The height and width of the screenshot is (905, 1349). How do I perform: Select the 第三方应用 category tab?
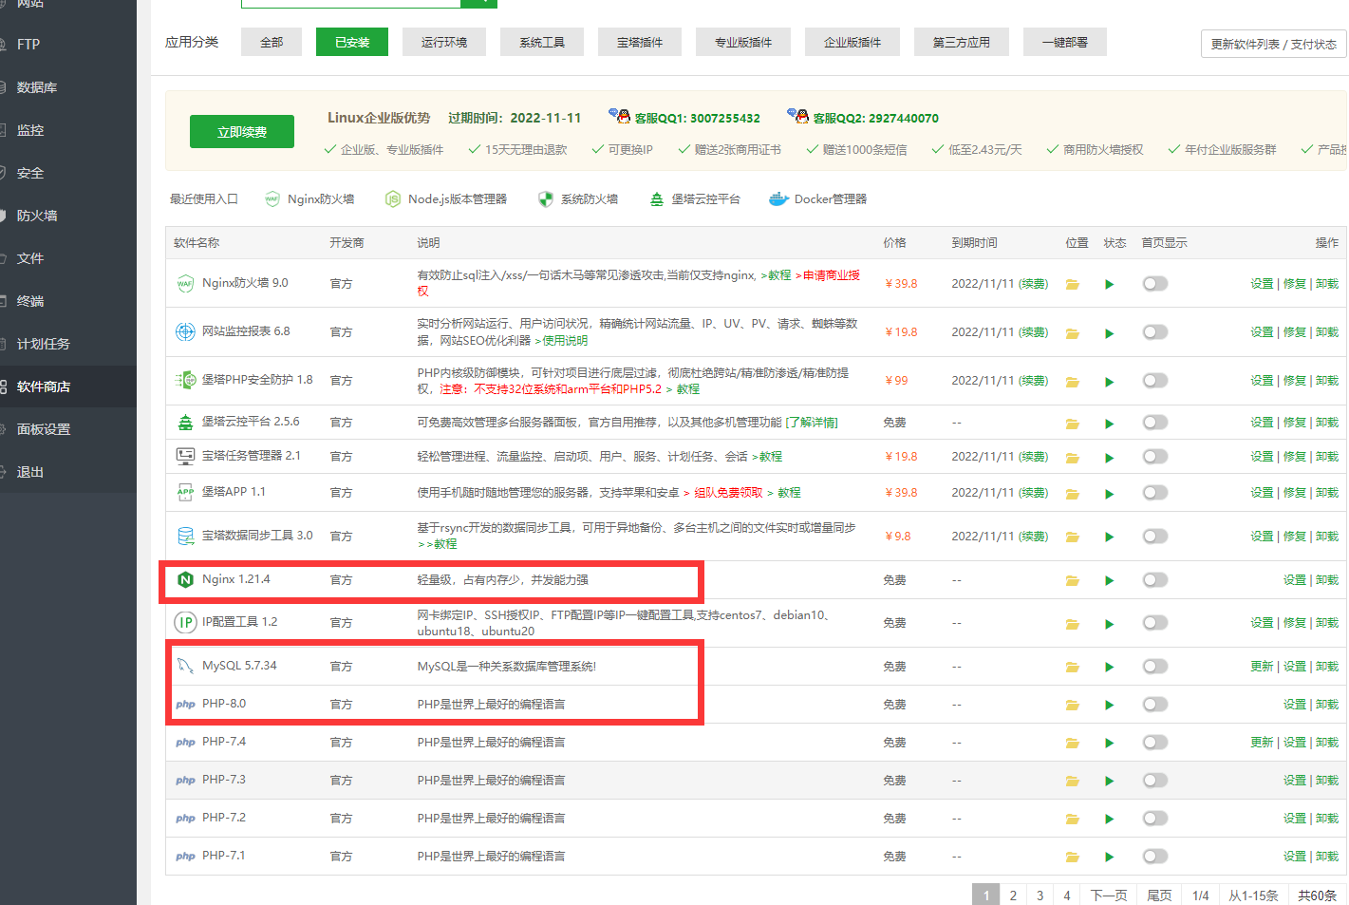pyautogui.click(x=961, y=43)
